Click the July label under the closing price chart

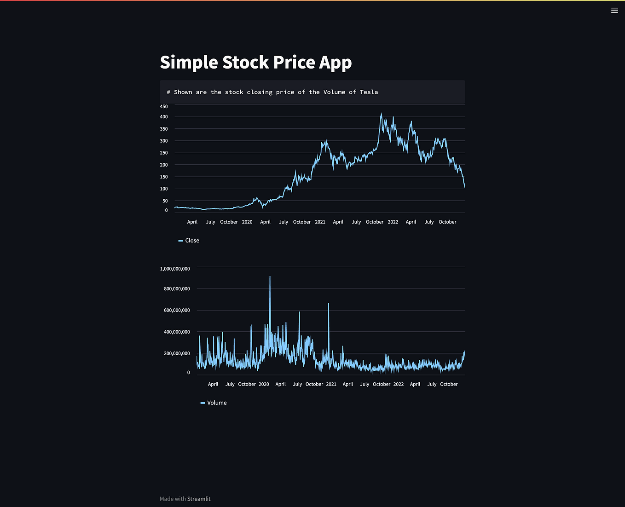(210, 222)
